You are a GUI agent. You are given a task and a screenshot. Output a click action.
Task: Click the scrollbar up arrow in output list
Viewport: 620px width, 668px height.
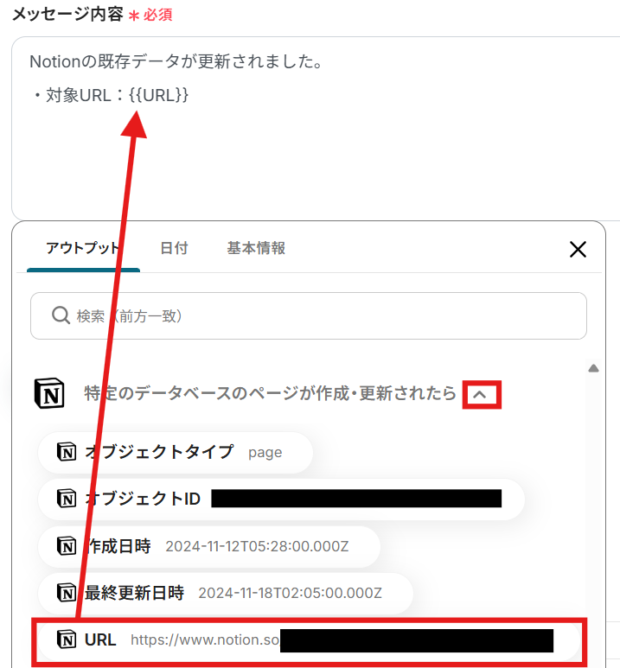pos(593,368)
